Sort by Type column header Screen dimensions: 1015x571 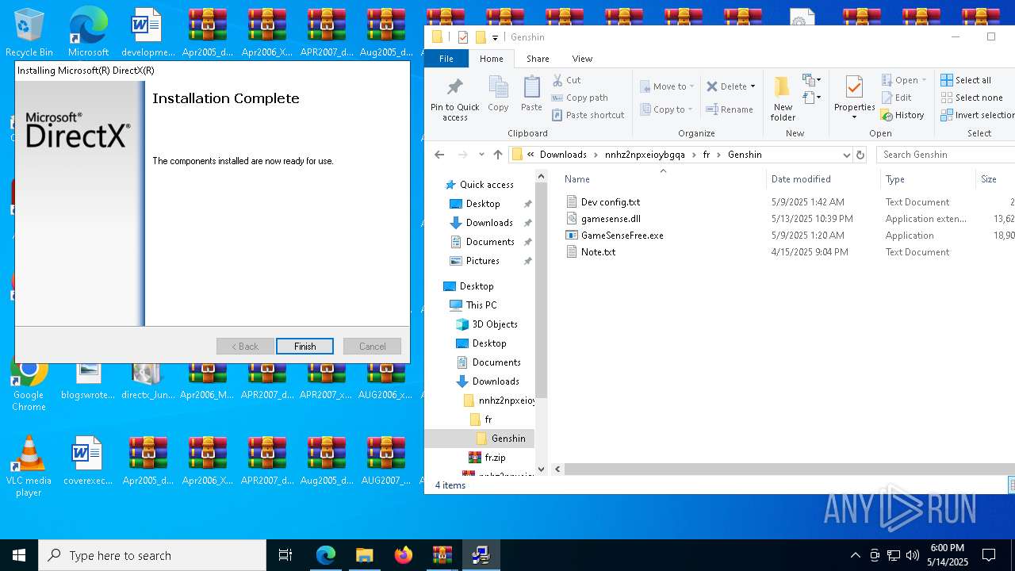tap(895, 179)
